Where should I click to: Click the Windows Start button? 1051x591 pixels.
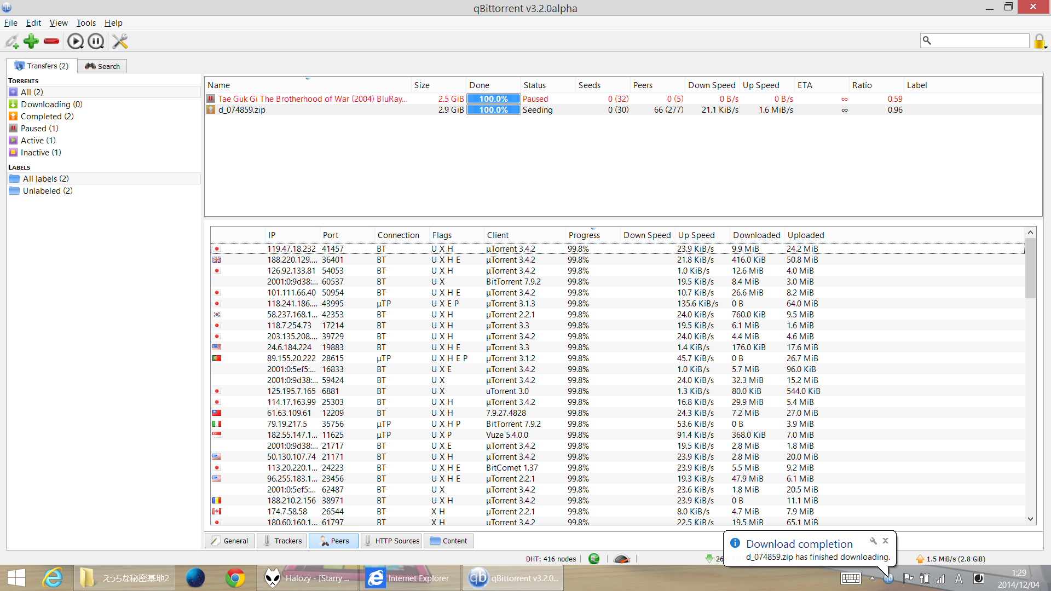(x=16, y=578)
